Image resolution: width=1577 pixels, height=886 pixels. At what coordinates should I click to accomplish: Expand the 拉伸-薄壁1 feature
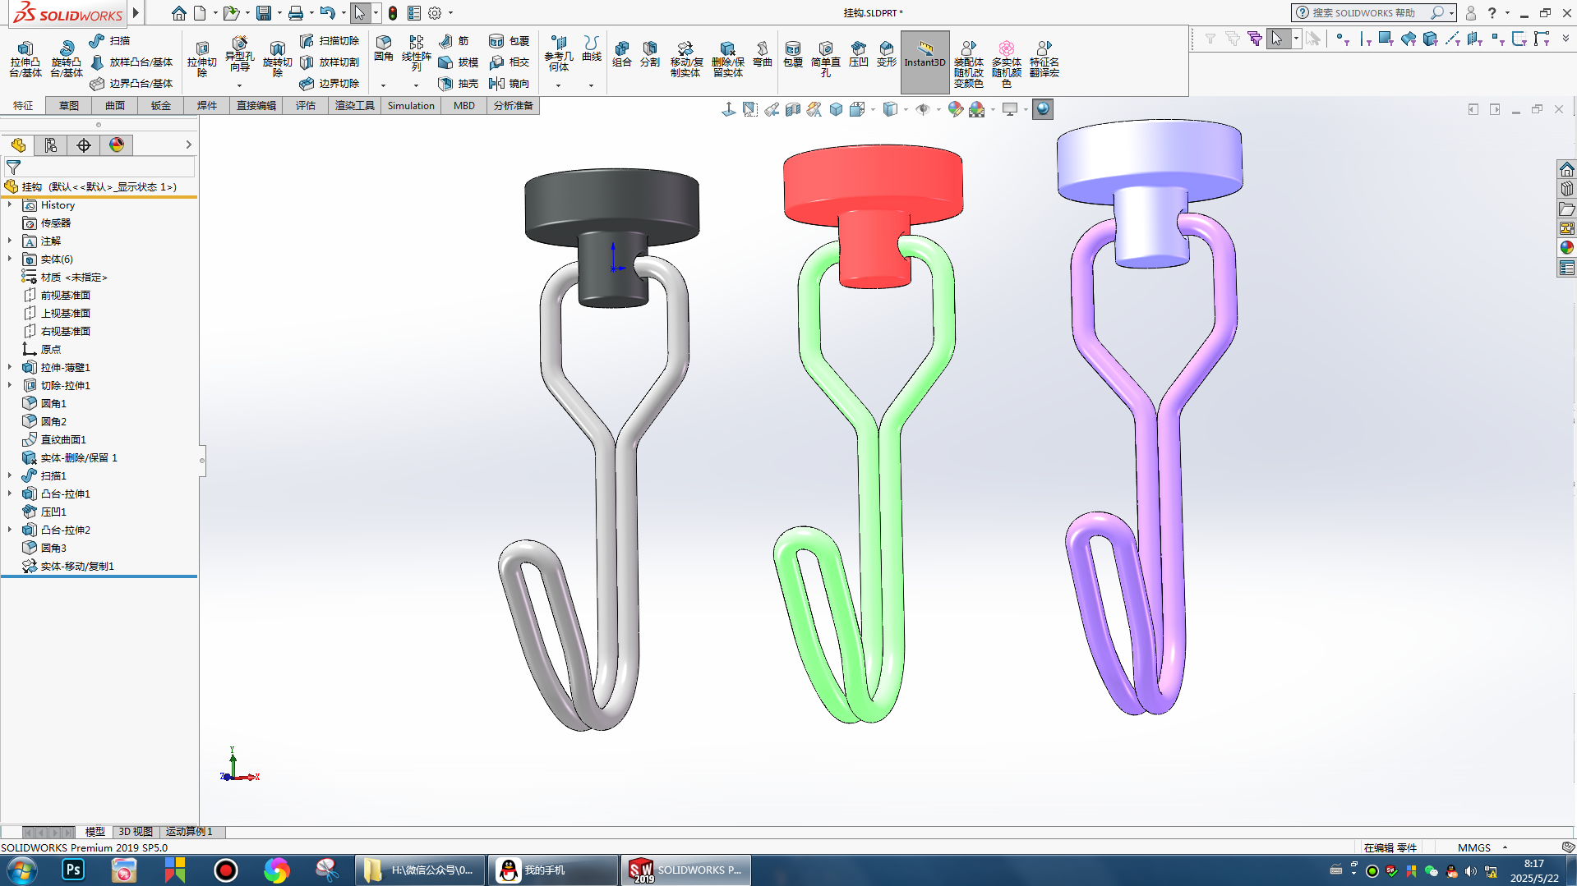[x=10, y=367]
